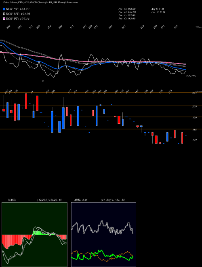Screen dimensions: 202x267
Task: Open the ADX indicator chart panel
Action: tap(103, 235)
